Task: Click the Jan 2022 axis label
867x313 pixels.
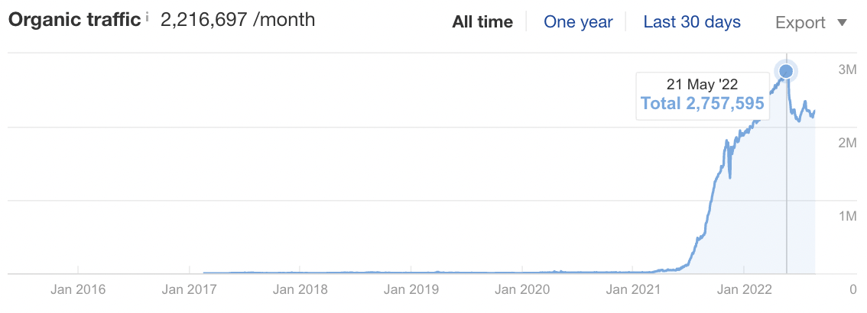Action: (744, 289)
